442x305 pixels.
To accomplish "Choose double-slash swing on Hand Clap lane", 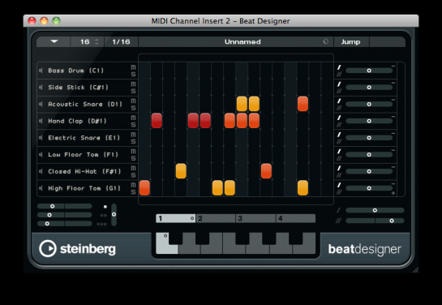I will click(x=339, y=125).
